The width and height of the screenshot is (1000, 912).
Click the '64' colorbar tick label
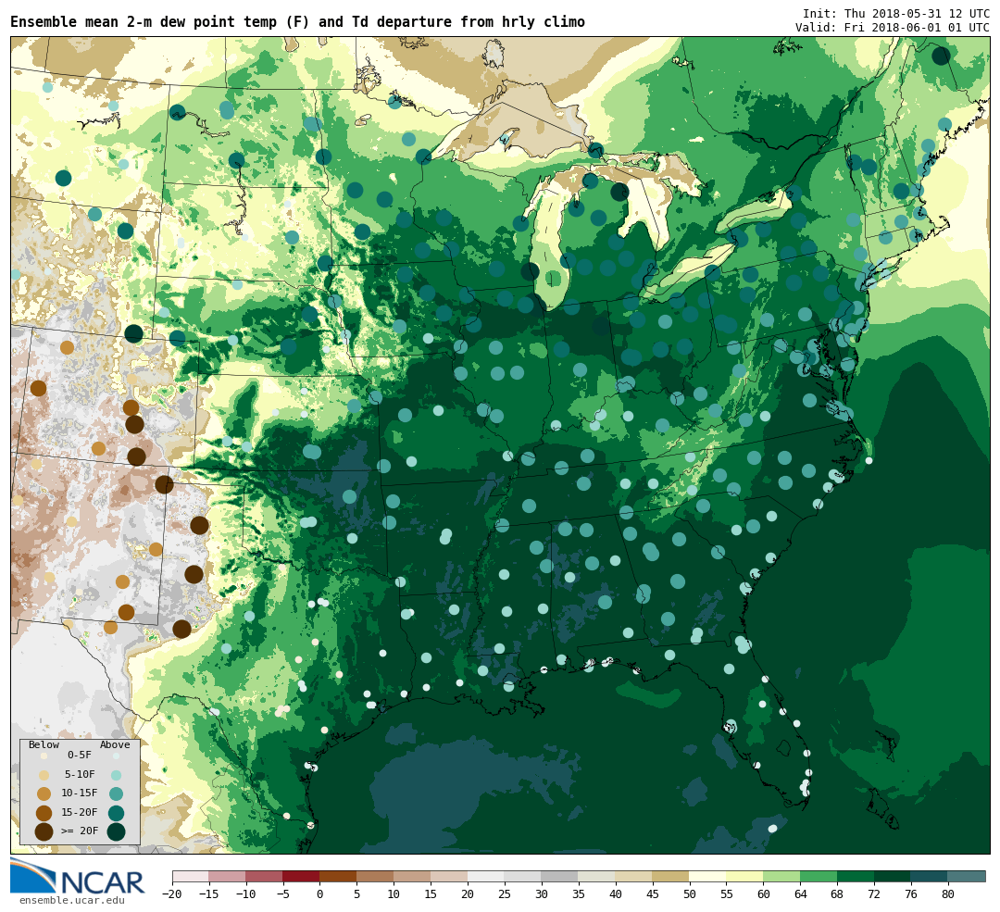click(801, 894)
